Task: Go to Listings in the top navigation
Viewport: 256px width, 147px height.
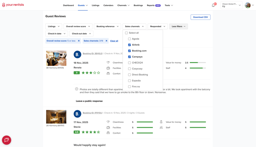Action: tap(96, 5)
